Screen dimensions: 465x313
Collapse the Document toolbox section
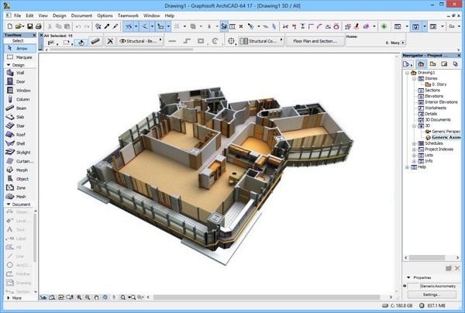coord(9,205)
